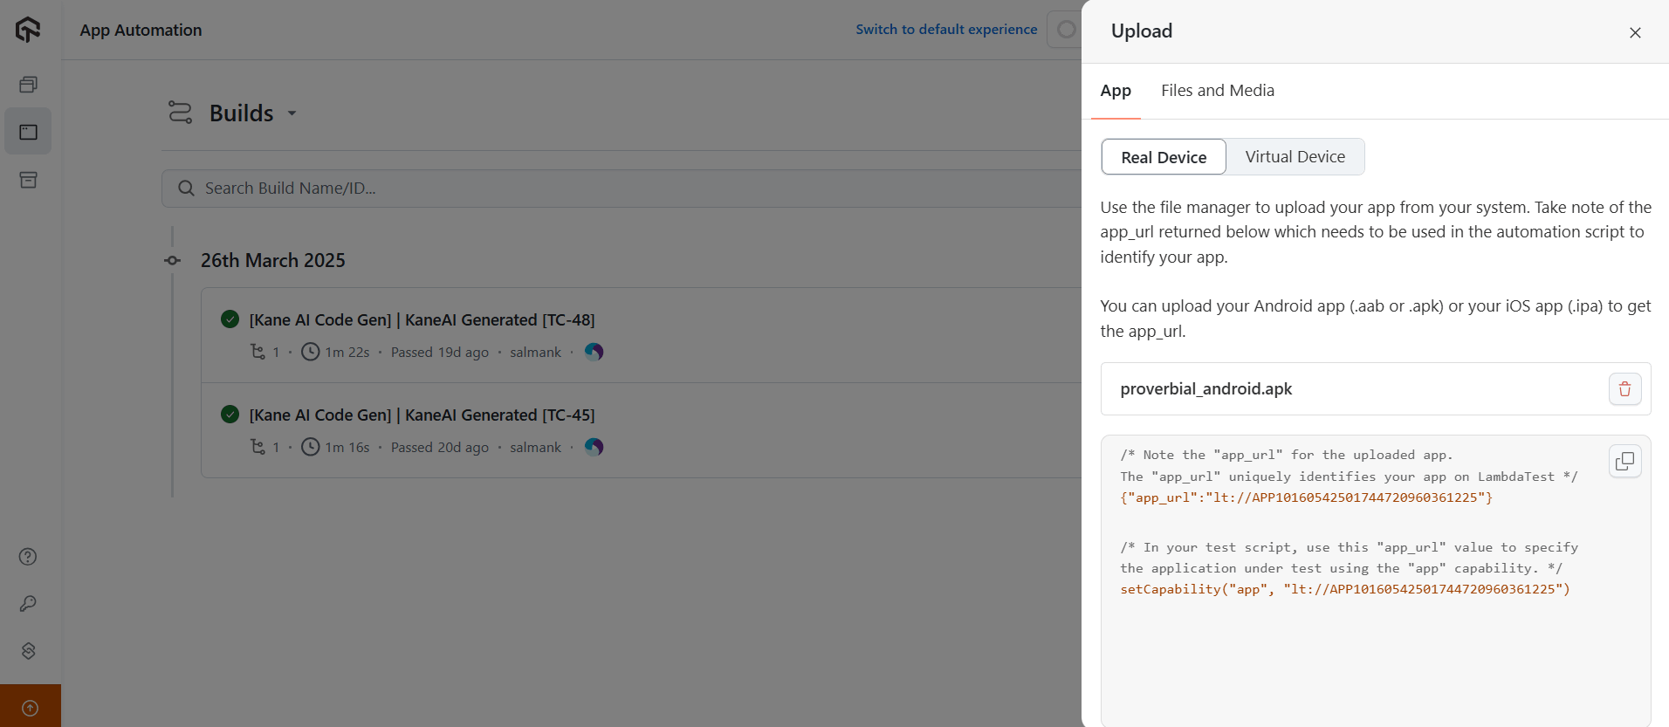Close the Upload panel
The width and height of the screenshot is (1669, 727).
[x=1635, y=32]
